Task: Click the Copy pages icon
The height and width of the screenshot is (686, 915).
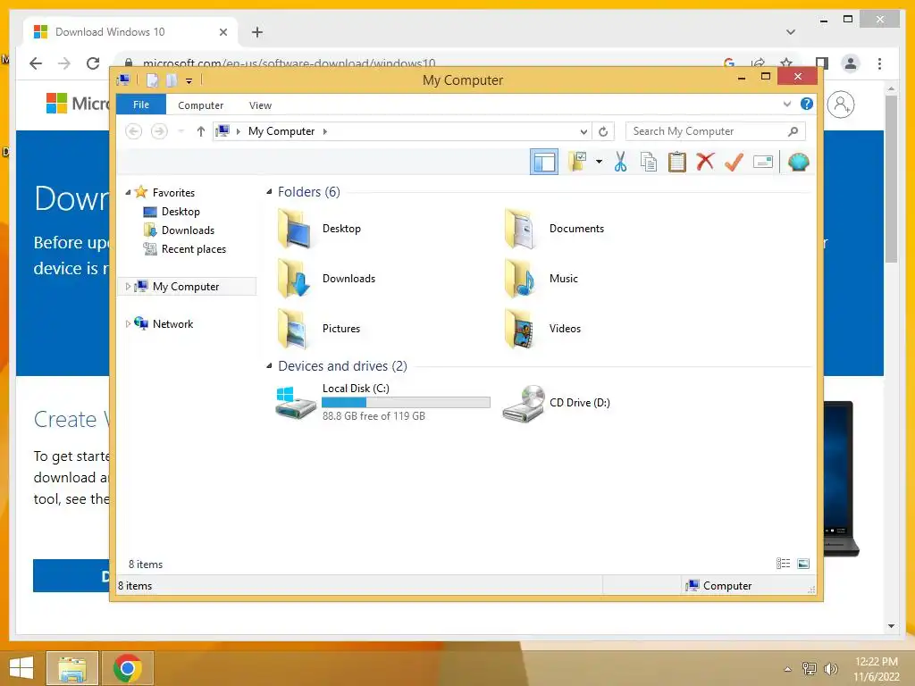Action: click(x=649, y=162)
